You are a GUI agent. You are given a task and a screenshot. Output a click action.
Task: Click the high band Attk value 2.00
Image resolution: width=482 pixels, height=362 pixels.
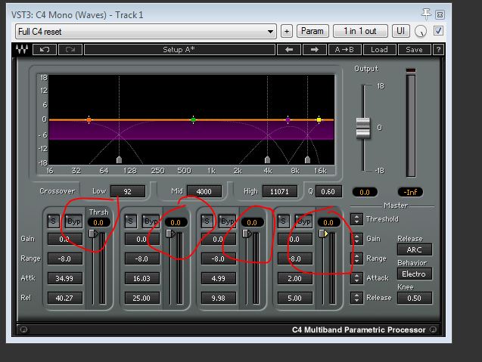point(295,278)
